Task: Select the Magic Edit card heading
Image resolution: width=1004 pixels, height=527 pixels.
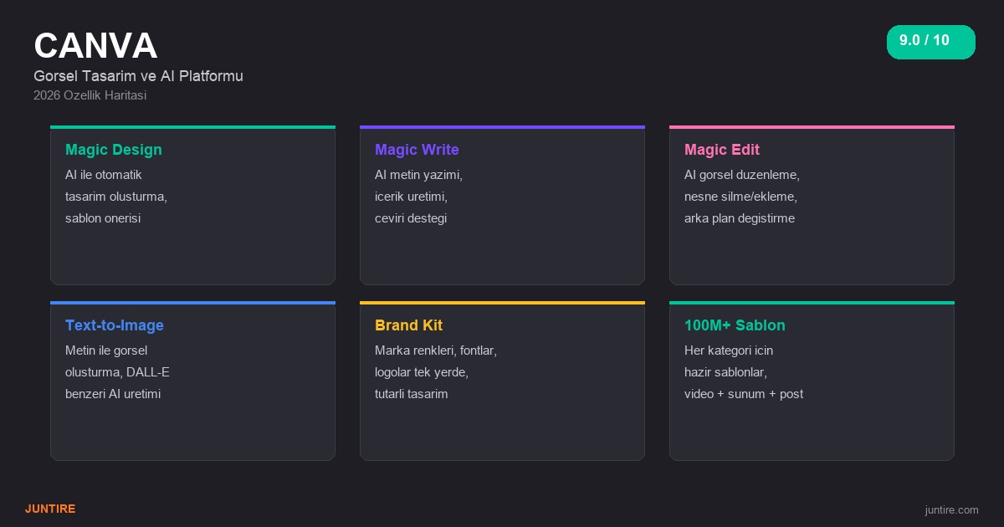Action: (x=722, y=150)
